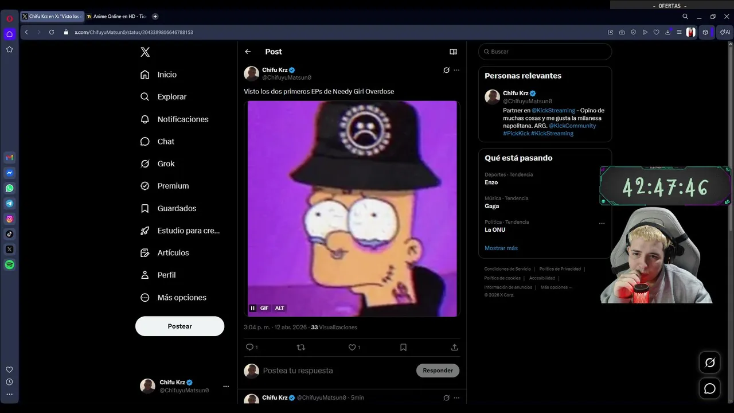This screenshot has width=734, height=413.
Task: Pause the GIF playback
Action: coord(252,308)
